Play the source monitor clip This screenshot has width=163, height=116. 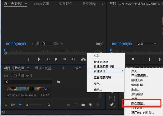[56, 59]
